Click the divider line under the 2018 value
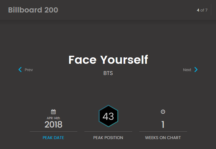The width and height of the screenshot is (216, 149). (54, 131)
